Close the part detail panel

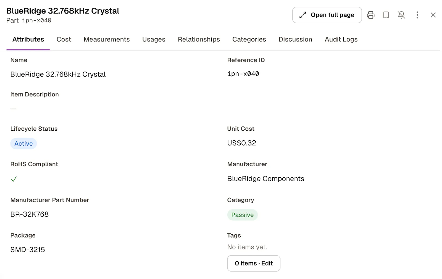tap(433, 15)
